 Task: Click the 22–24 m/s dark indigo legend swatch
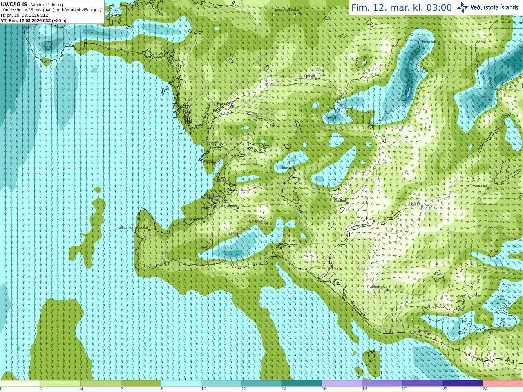[463, 383]
